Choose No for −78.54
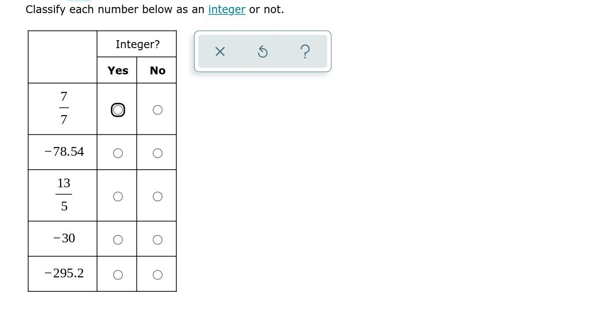The height and width of the screenshot is (336, 599). [157, 153]
